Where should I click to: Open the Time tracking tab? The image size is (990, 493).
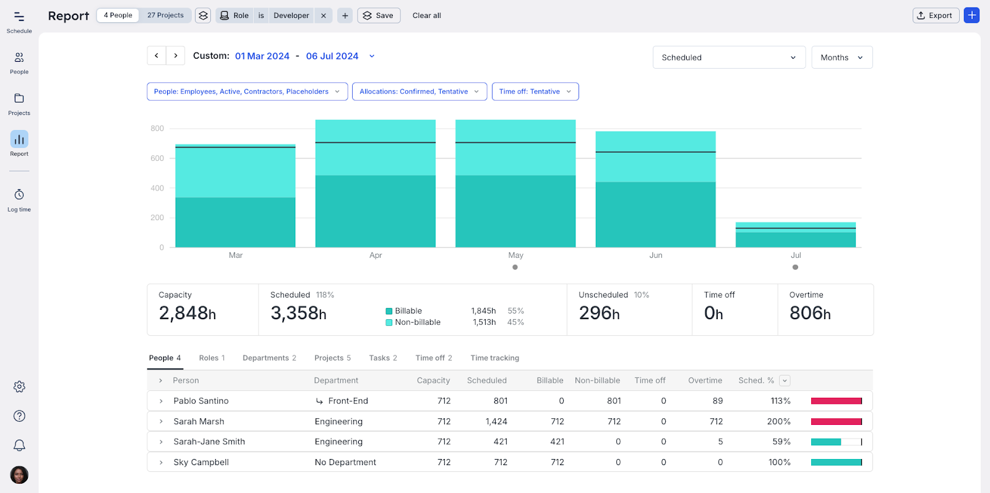[x=494, y=358]
